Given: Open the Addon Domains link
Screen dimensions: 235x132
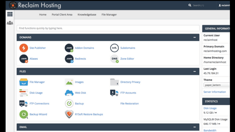Looking at the screenshot, I should coord(84,48).
